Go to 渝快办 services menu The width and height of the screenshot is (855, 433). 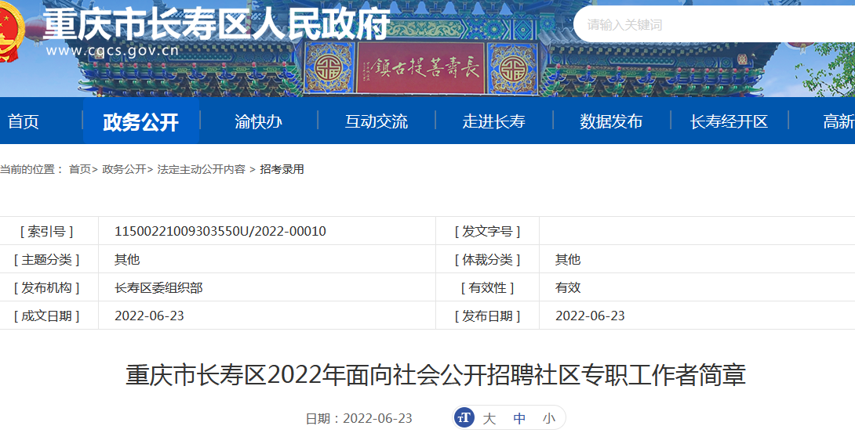(x=258, y=121)
